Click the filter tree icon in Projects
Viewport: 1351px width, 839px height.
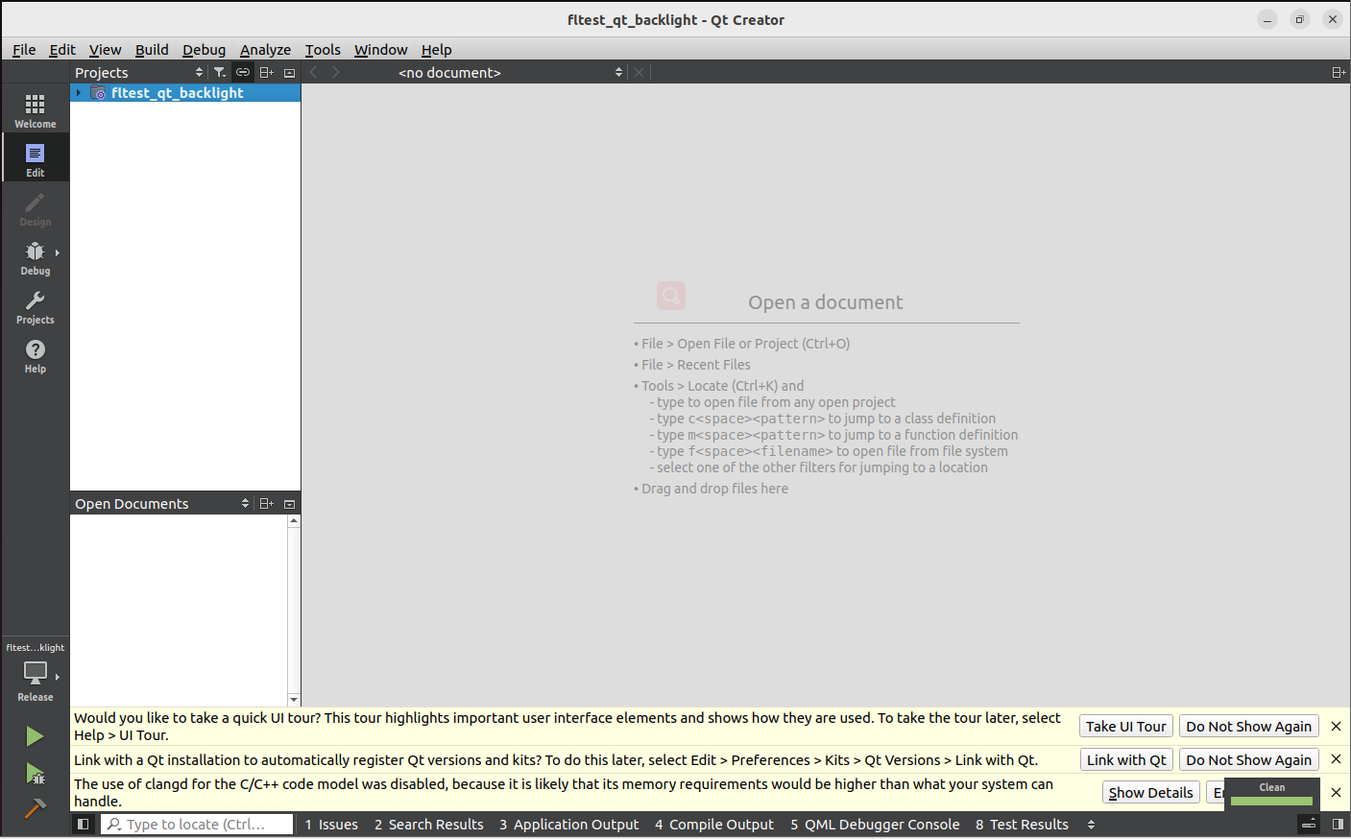(220, 73)
